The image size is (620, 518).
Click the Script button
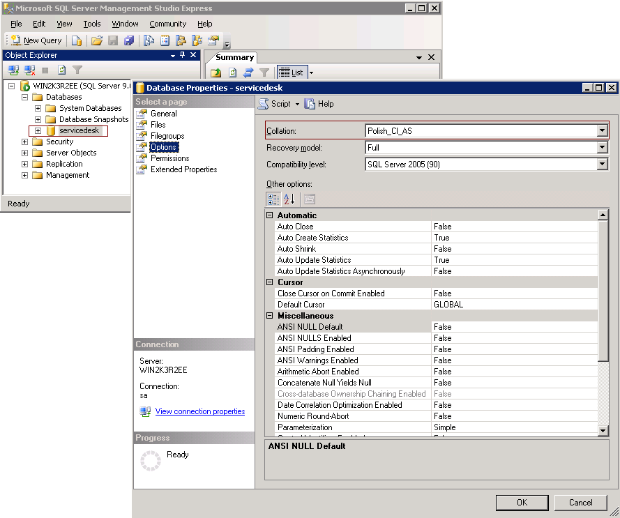[274, 104]
